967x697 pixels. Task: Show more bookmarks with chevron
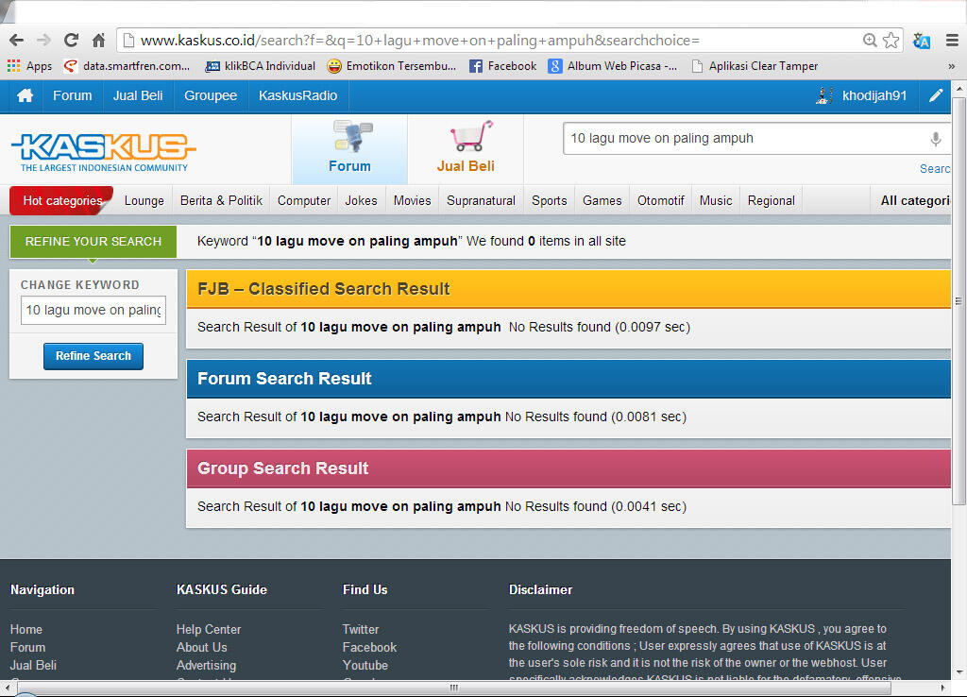point(952,66)
